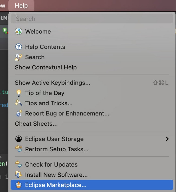Click the Check for Updates icon
Viewport: 176px width, 192px height.
tap(19, 164)
